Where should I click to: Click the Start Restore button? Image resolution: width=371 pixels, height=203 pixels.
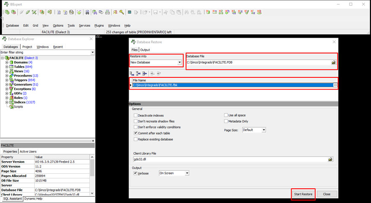[303, 194]
